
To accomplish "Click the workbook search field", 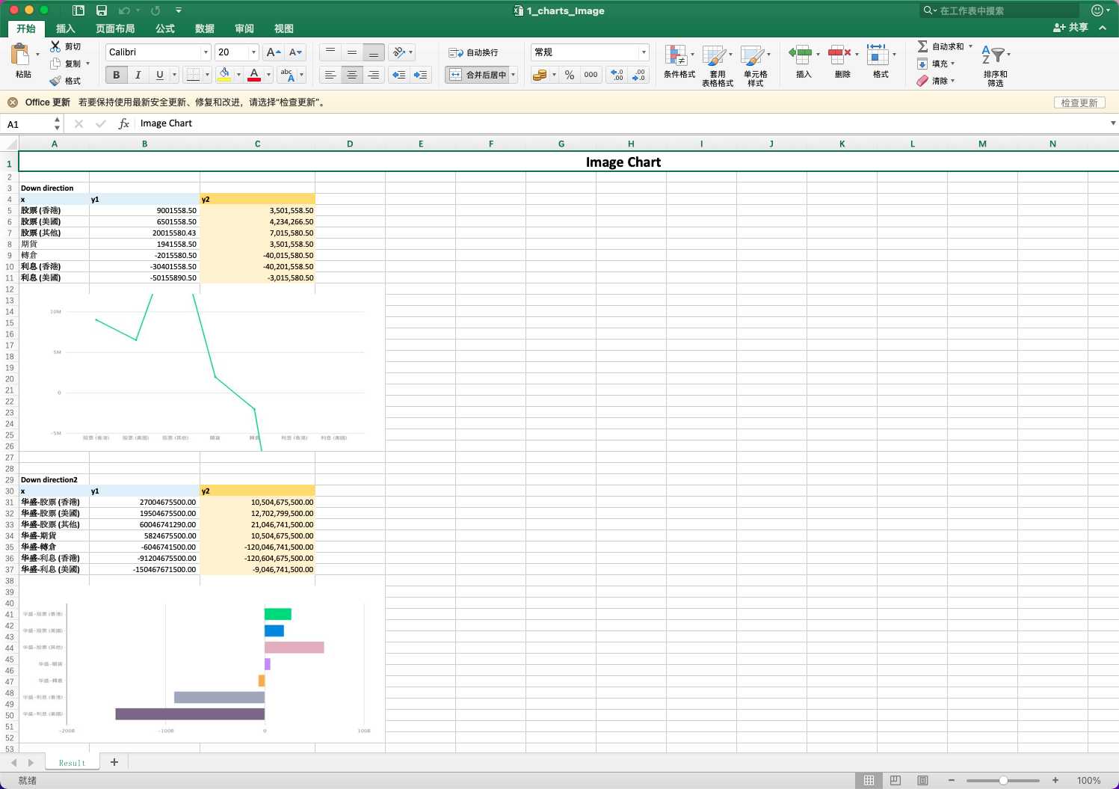I will tap(999, 10).
